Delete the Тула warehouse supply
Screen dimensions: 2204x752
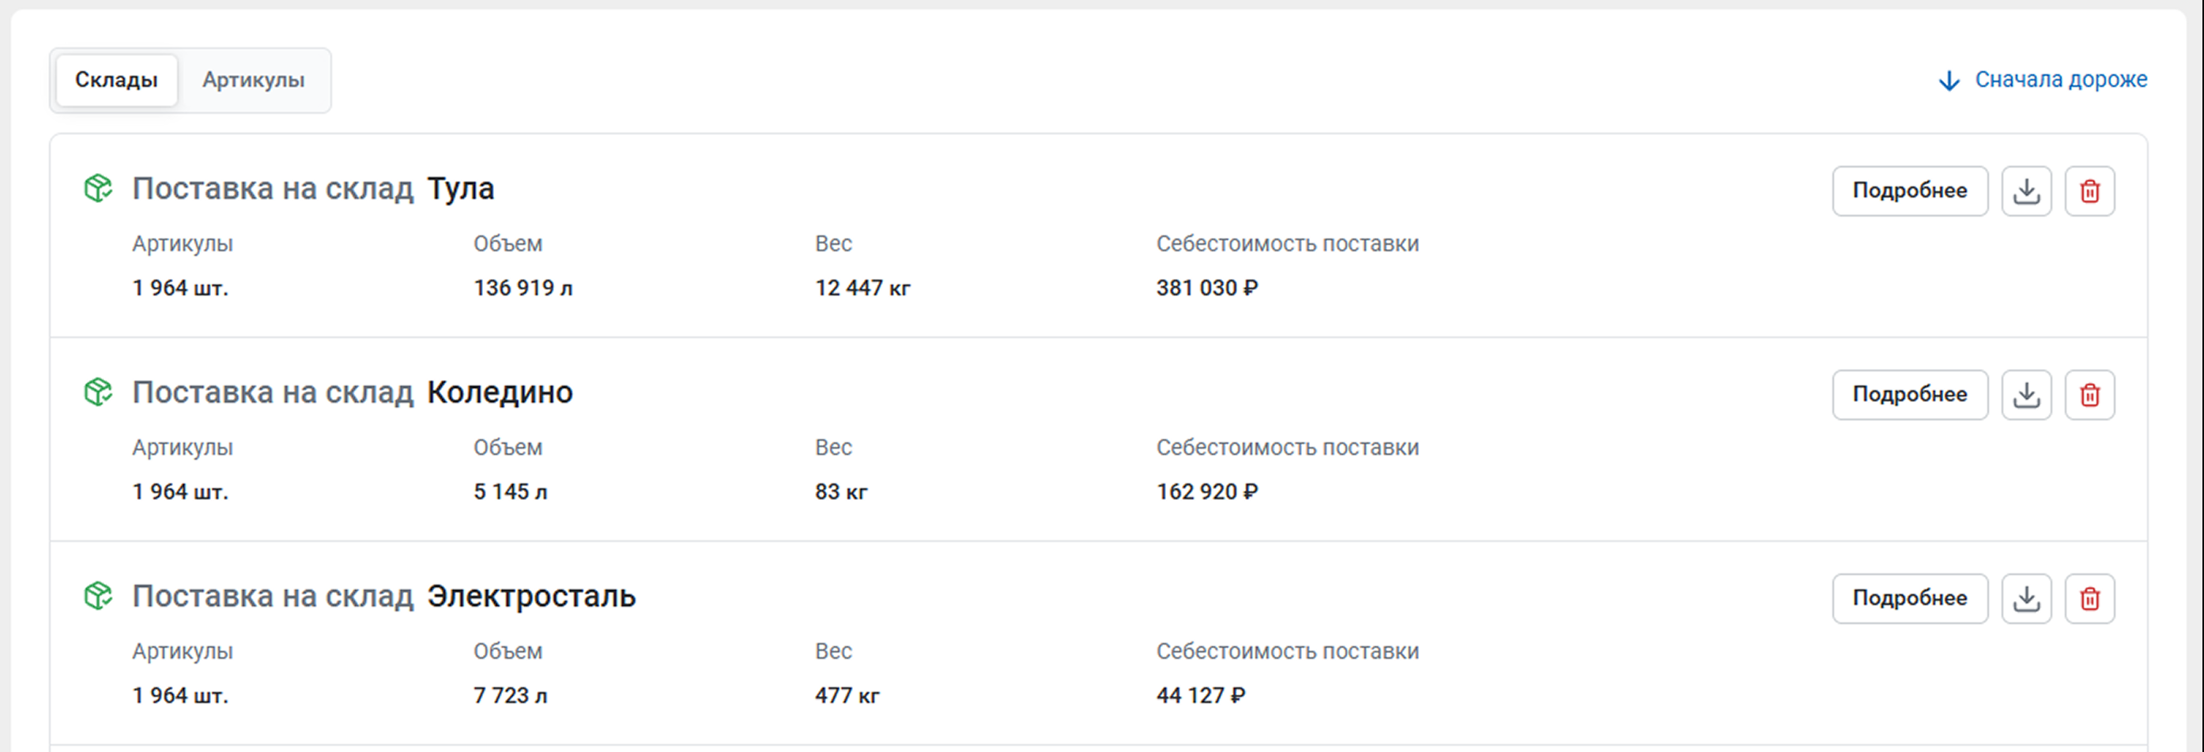[x=2089, y=190]
